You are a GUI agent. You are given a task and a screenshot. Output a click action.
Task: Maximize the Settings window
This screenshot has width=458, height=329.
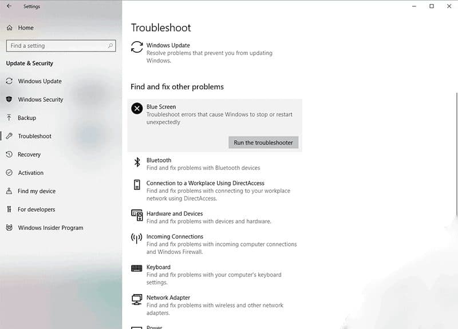tap(432, 6)
